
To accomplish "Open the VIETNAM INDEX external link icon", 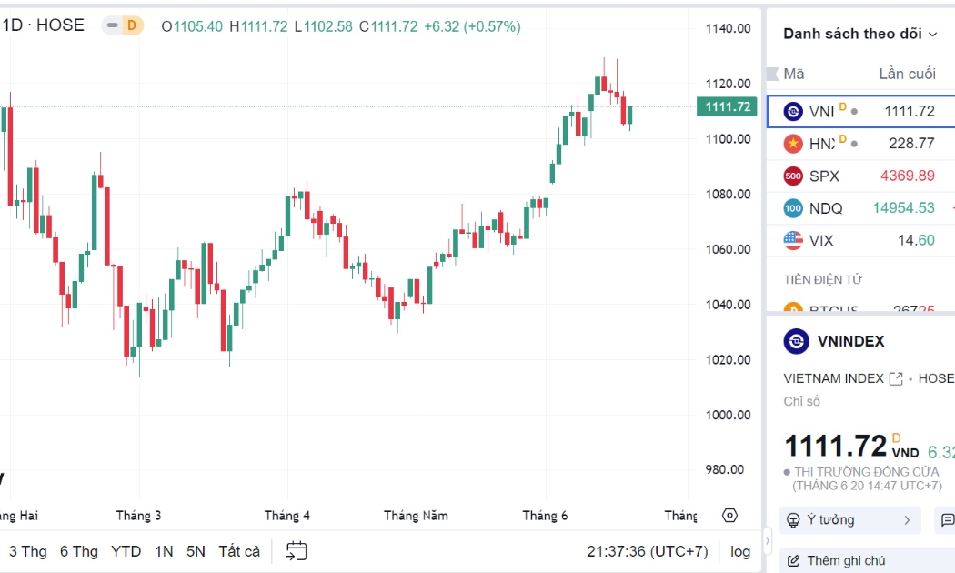I will pyautogui.click(x=895, y=378).
